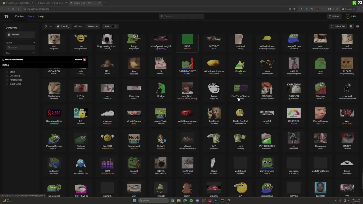Open the LS14 profile avatar
Screen dimensions: 363x204
pyautogui.click(x=348, y=16)
